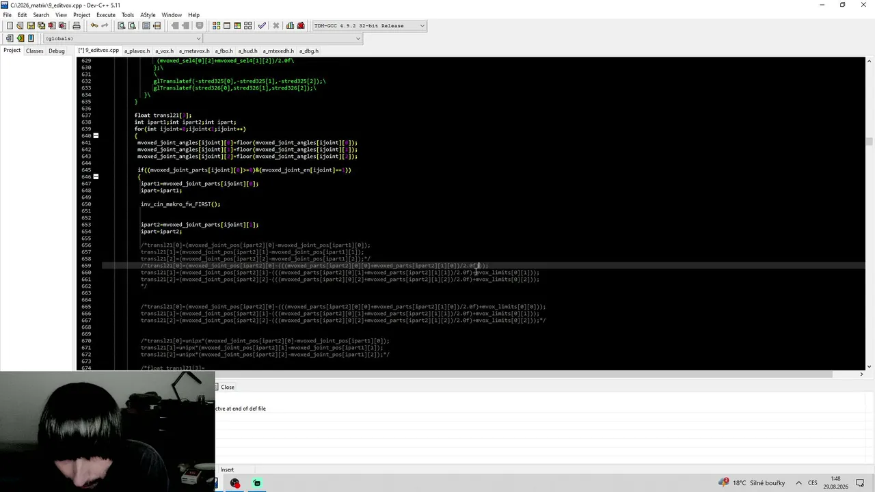
Task: Open Find with the magnifier icon
Action: pyautogui.click(x=121, y=25)
